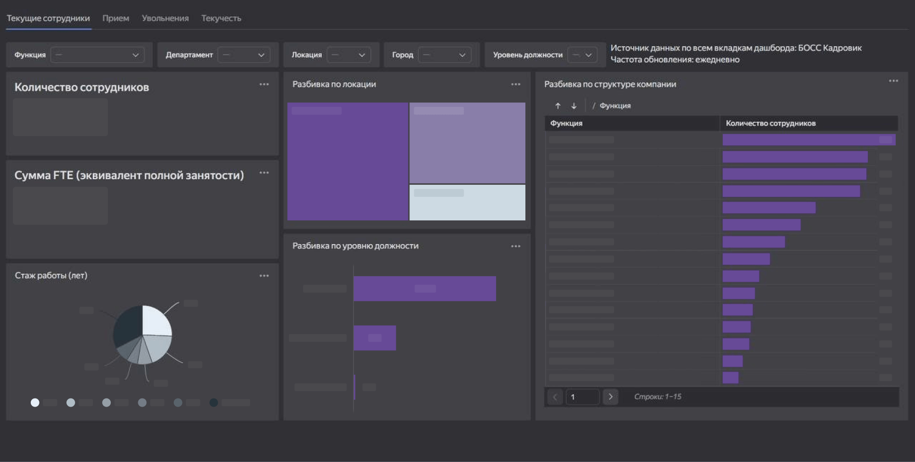Toggle the second legend dot in pie chart
Viewport: 915px width, 462px height.
coord(71,402)
